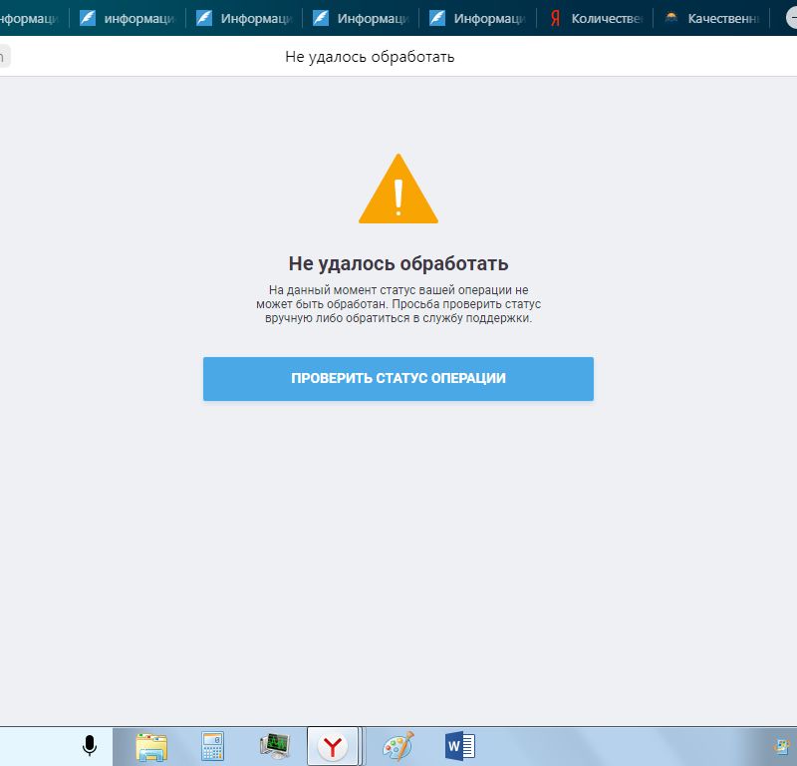Open Paint from the taskbar palette icon
This screenshot has width=797, height=766.
[398, 746]
